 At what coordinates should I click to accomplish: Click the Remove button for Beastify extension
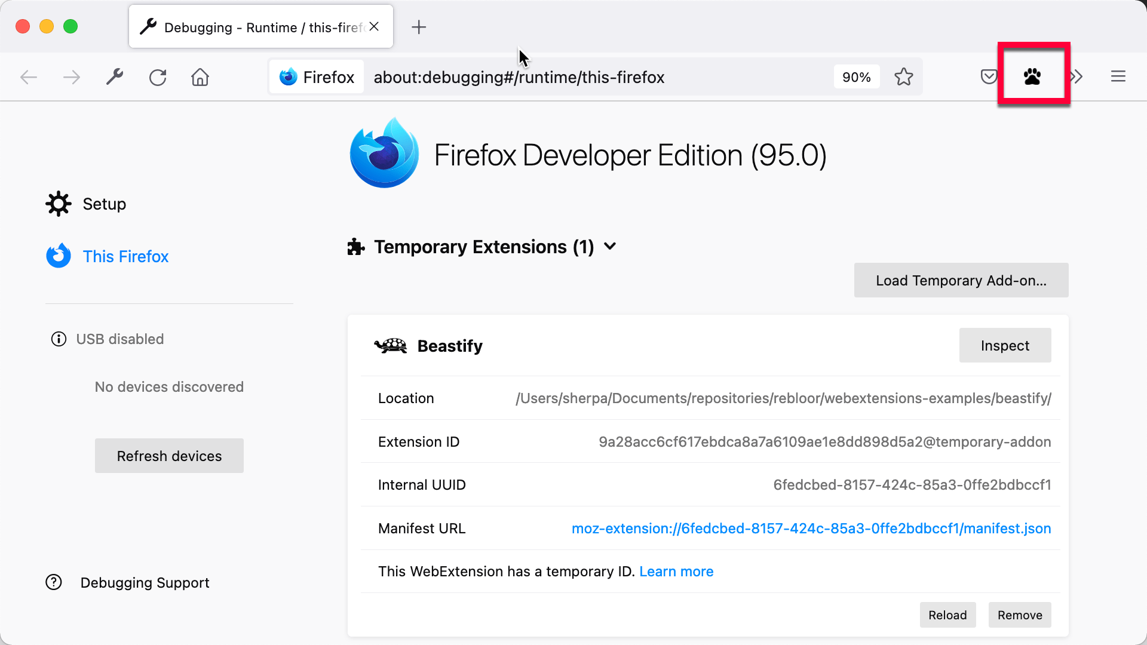[1020, 615]
